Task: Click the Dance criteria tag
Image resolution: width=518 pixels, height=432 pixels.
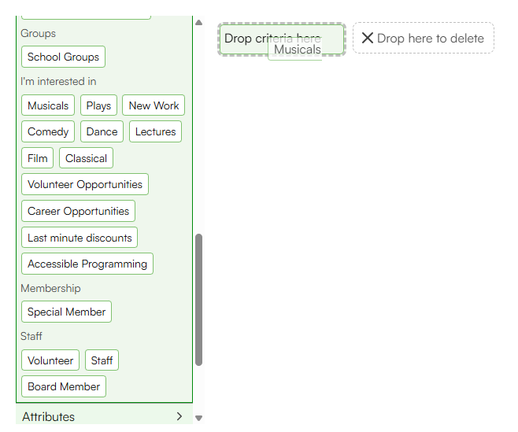Action: click(102, 131)
